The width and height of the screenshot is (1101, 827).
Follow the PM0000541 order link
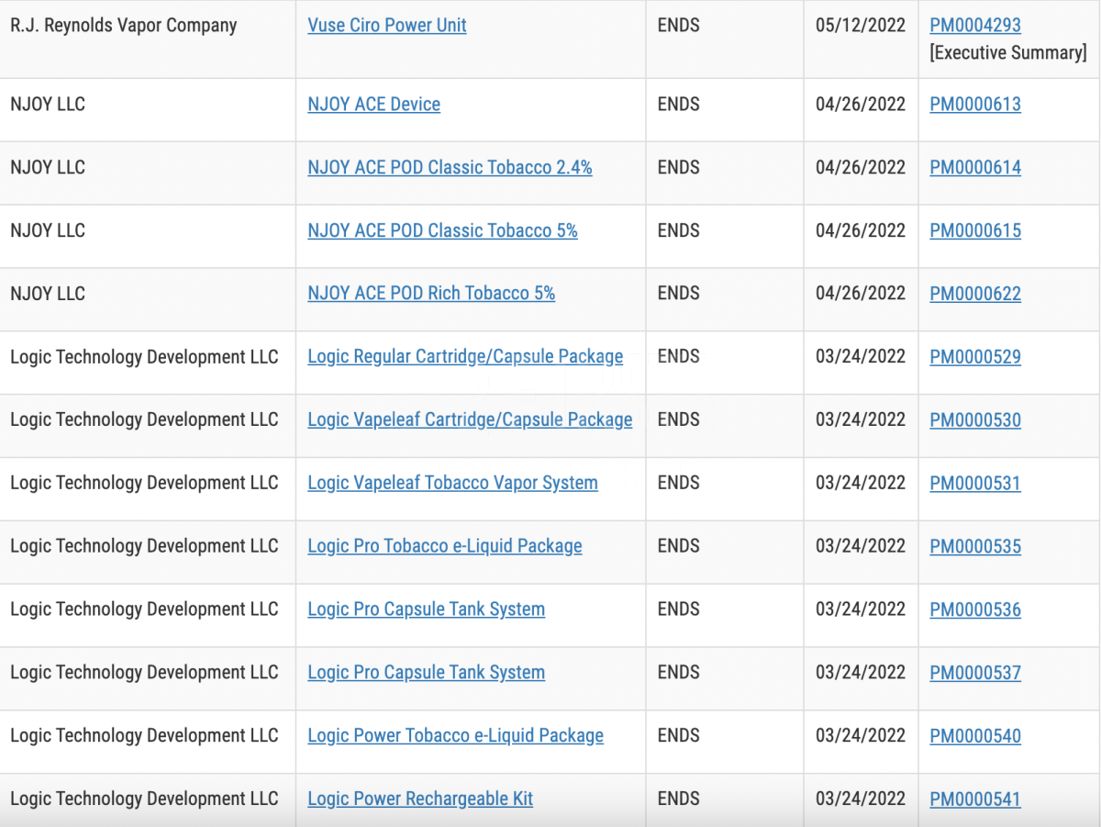coord(975,800)
